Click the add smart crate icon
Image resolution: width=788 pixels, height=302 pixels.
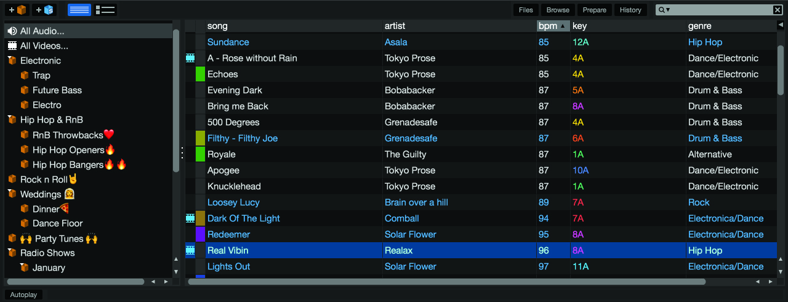[x=44, y=10]
